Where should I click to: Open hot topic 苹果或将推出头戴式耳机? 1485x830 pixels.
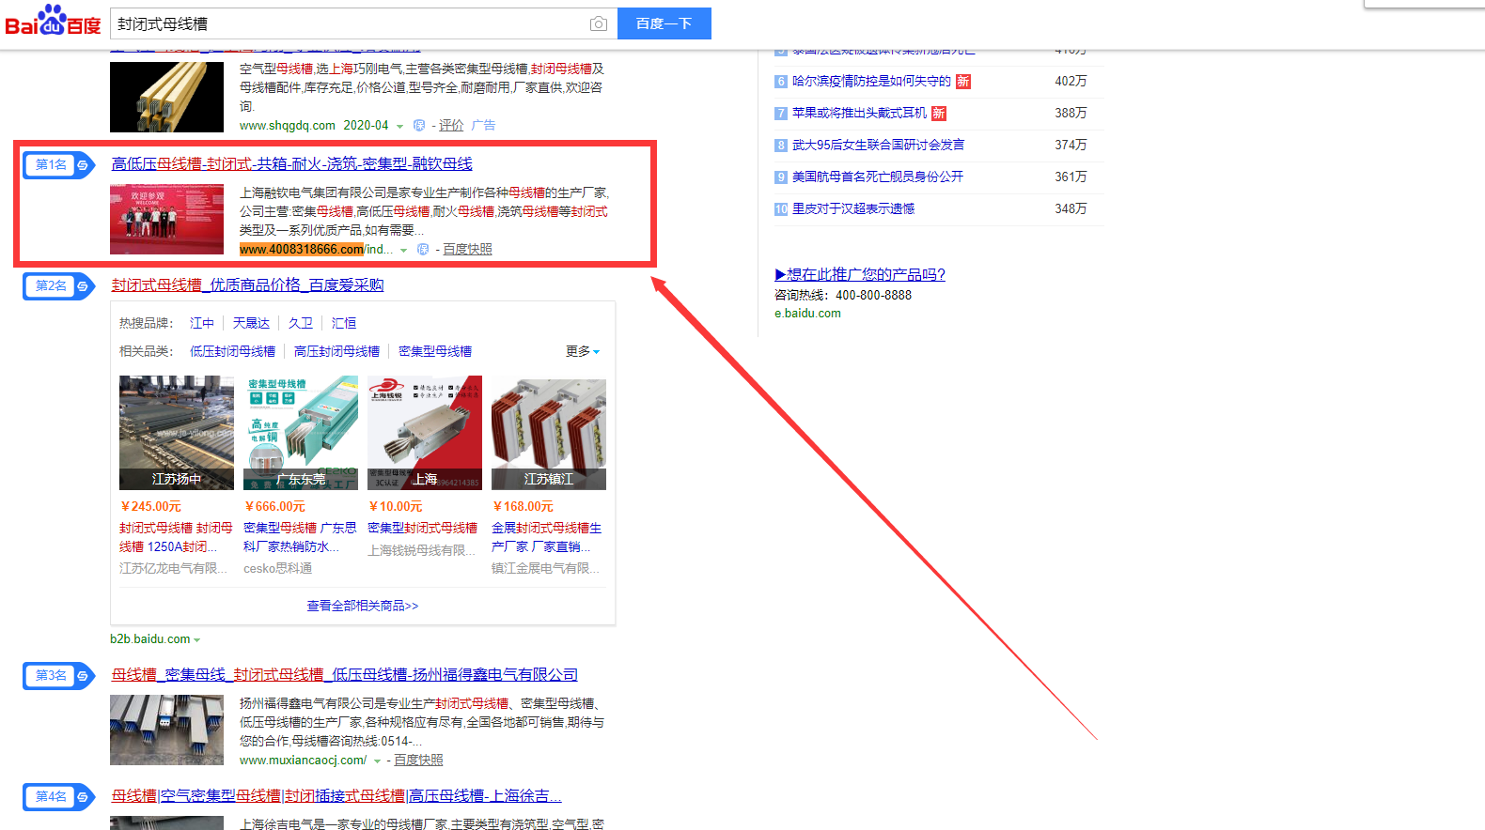859,113
